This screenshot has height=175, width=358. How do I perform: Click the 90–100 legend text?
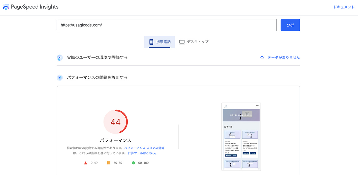(143, 163)
